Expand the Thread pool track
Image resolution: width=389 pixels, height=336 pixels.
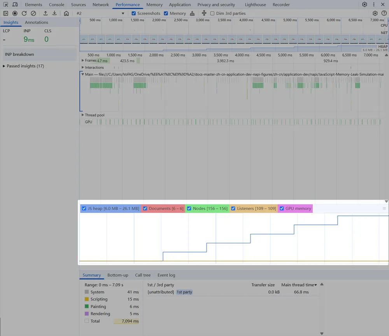(82, 115)
